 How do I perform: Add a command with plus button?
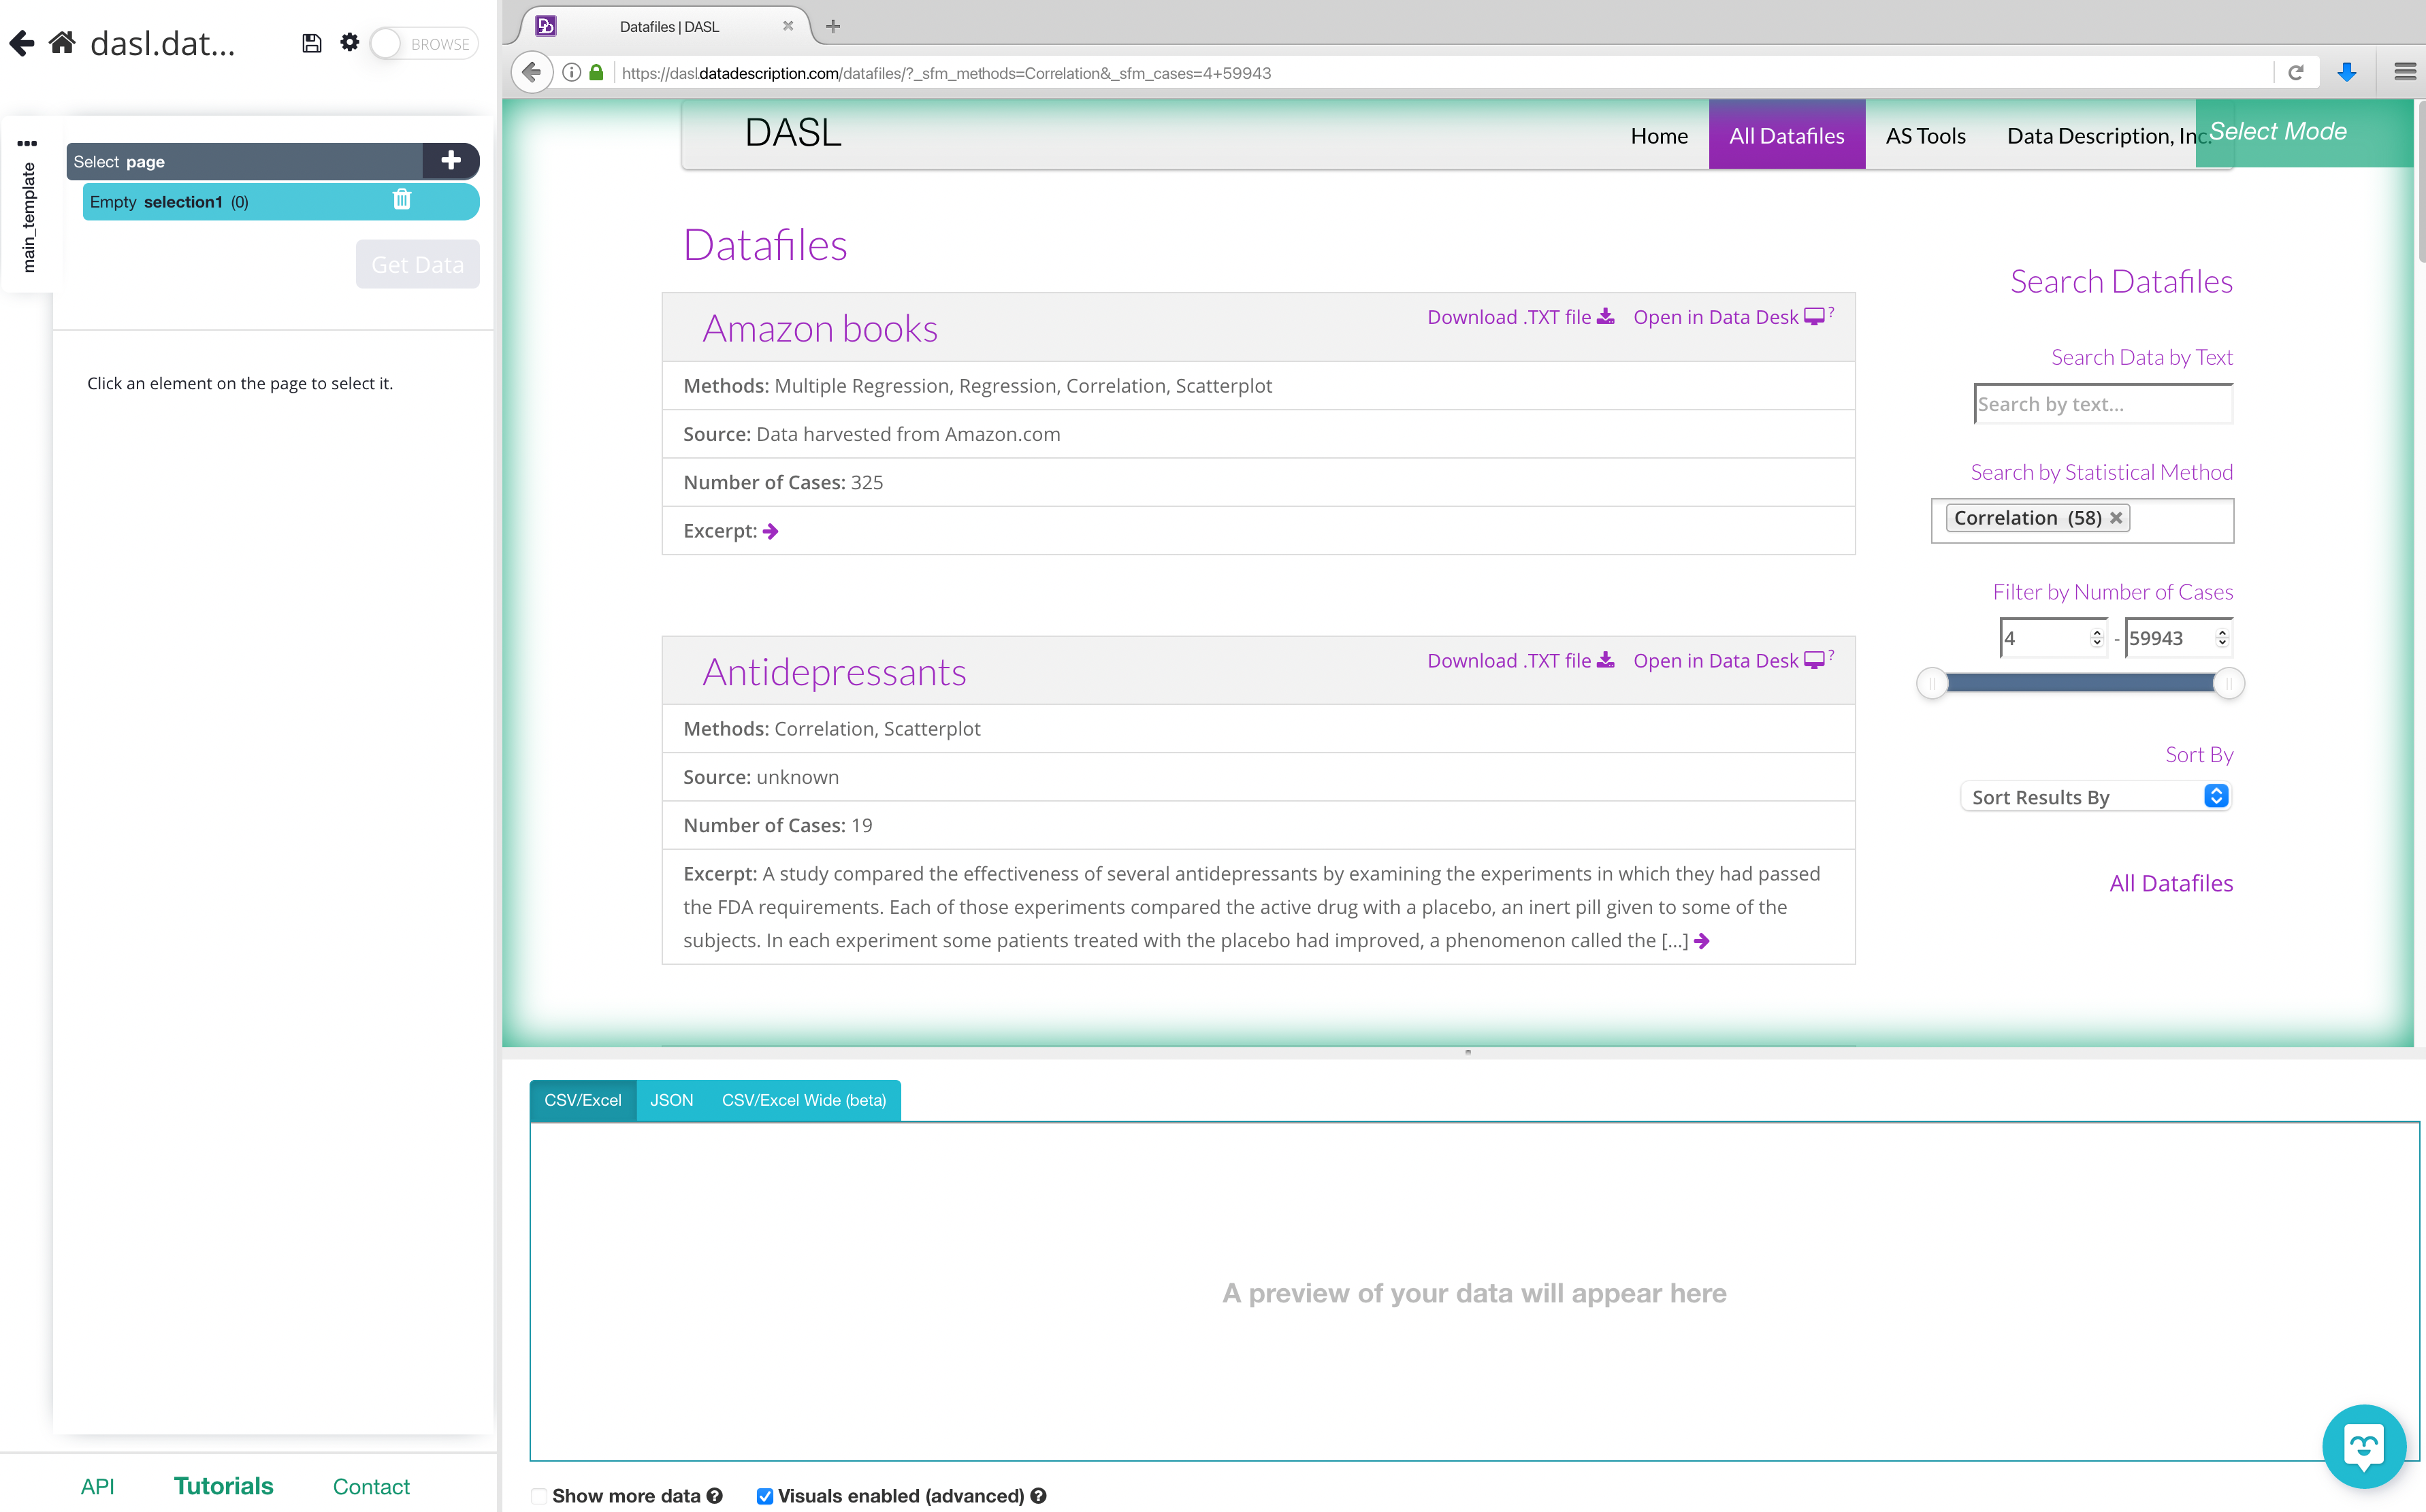(x=450, y=160)
